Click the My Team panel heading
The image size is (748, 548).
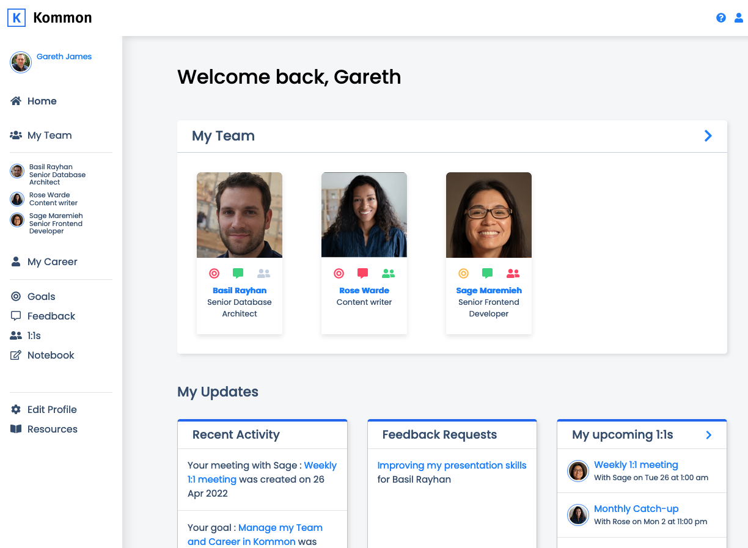(223, 136)
